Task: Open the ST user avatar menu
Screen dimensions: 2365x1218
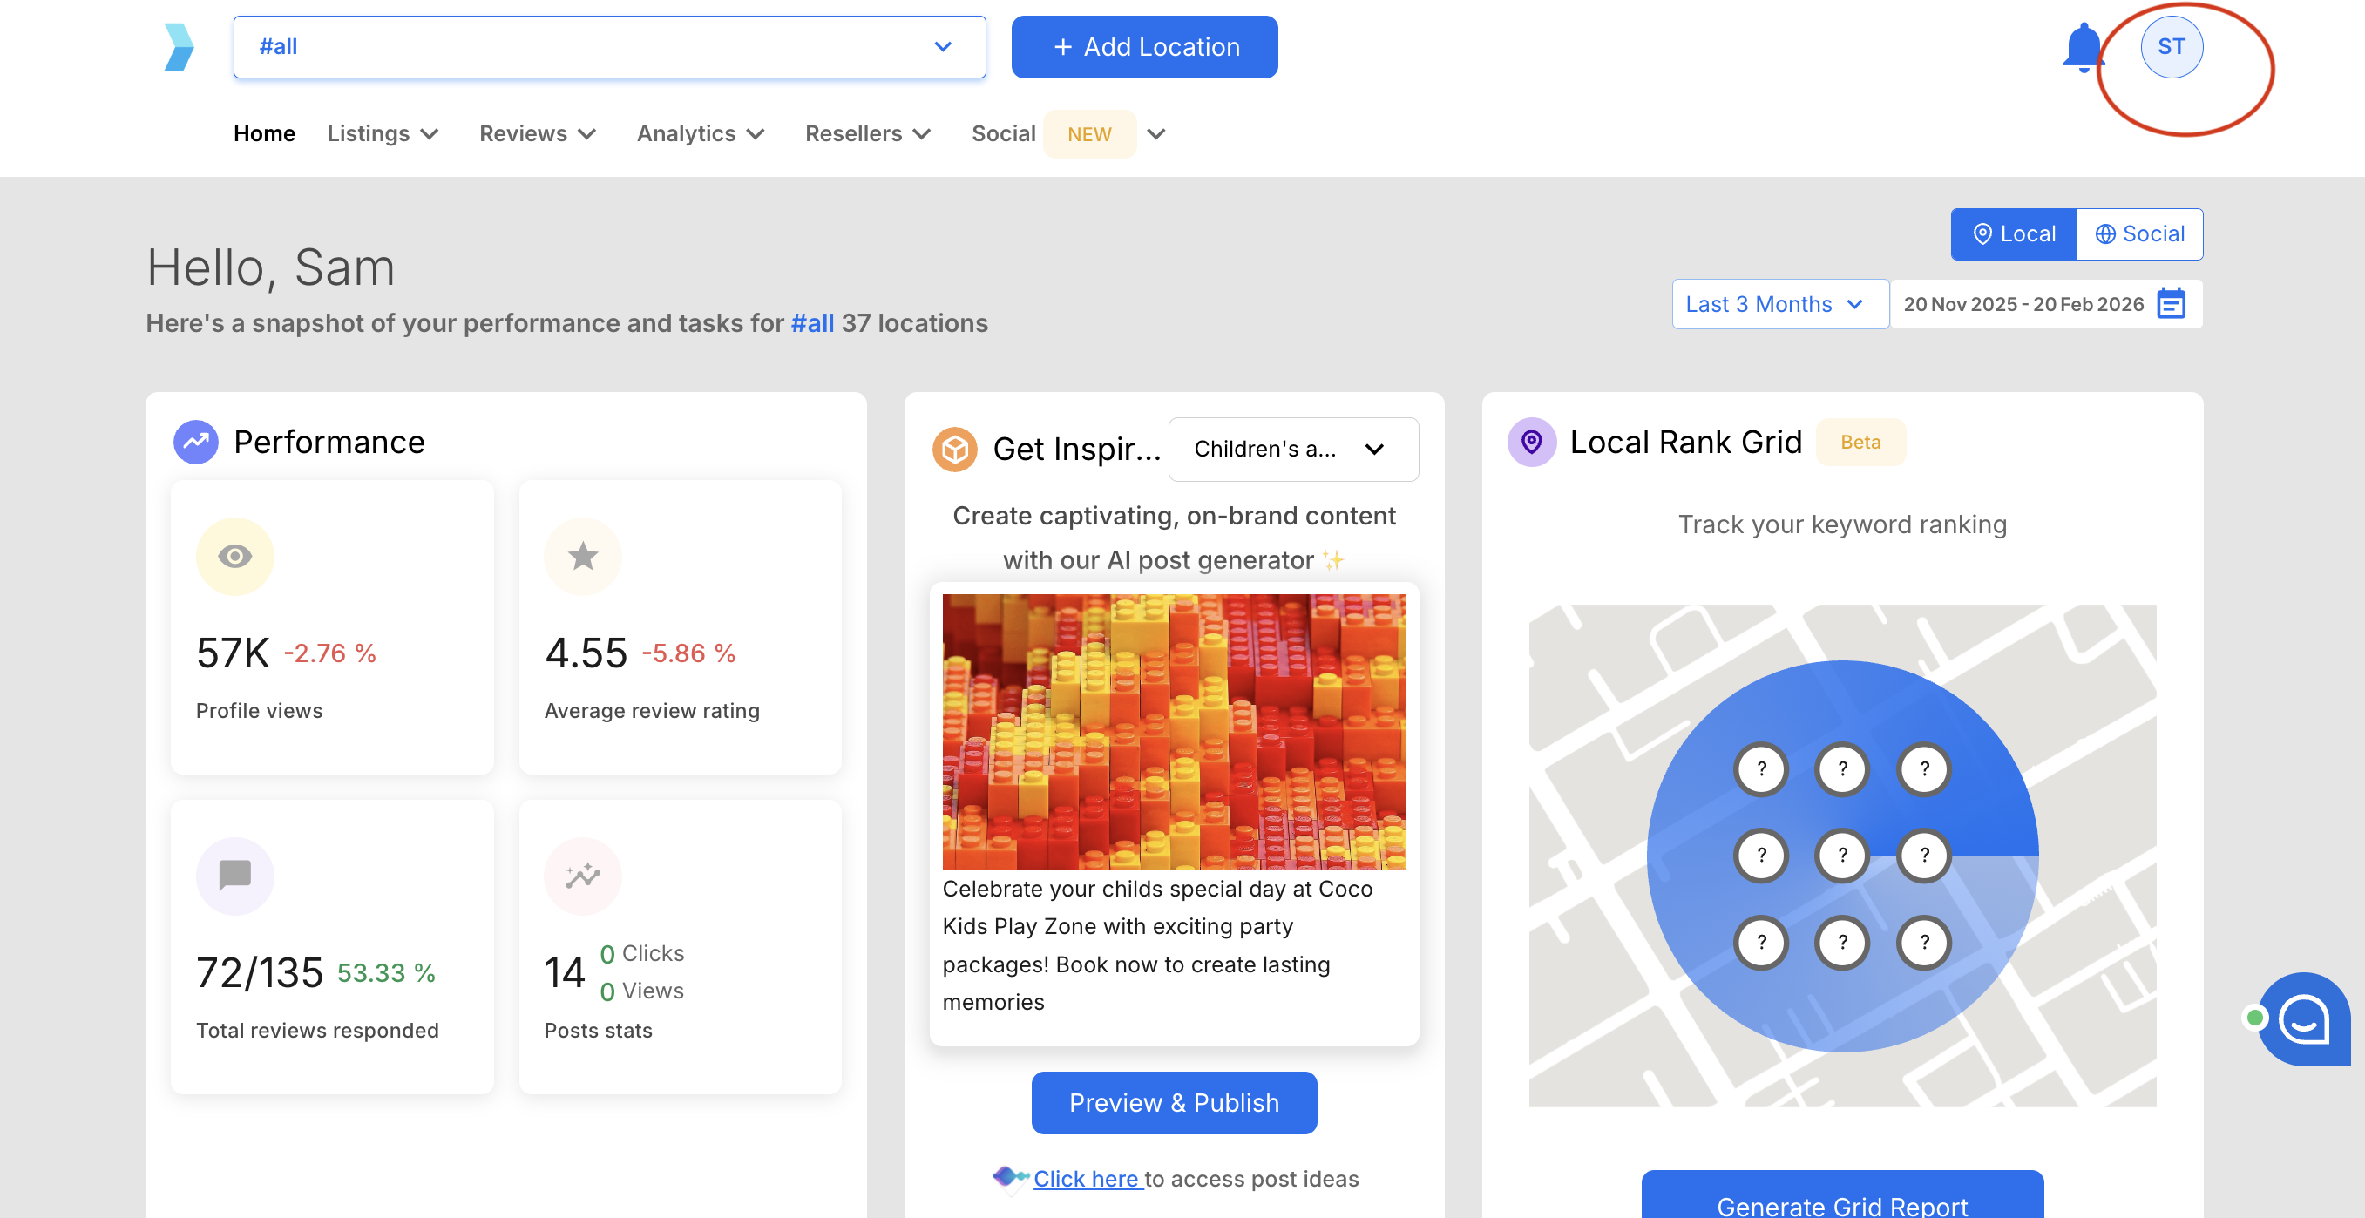Action: click(2171, 47)
